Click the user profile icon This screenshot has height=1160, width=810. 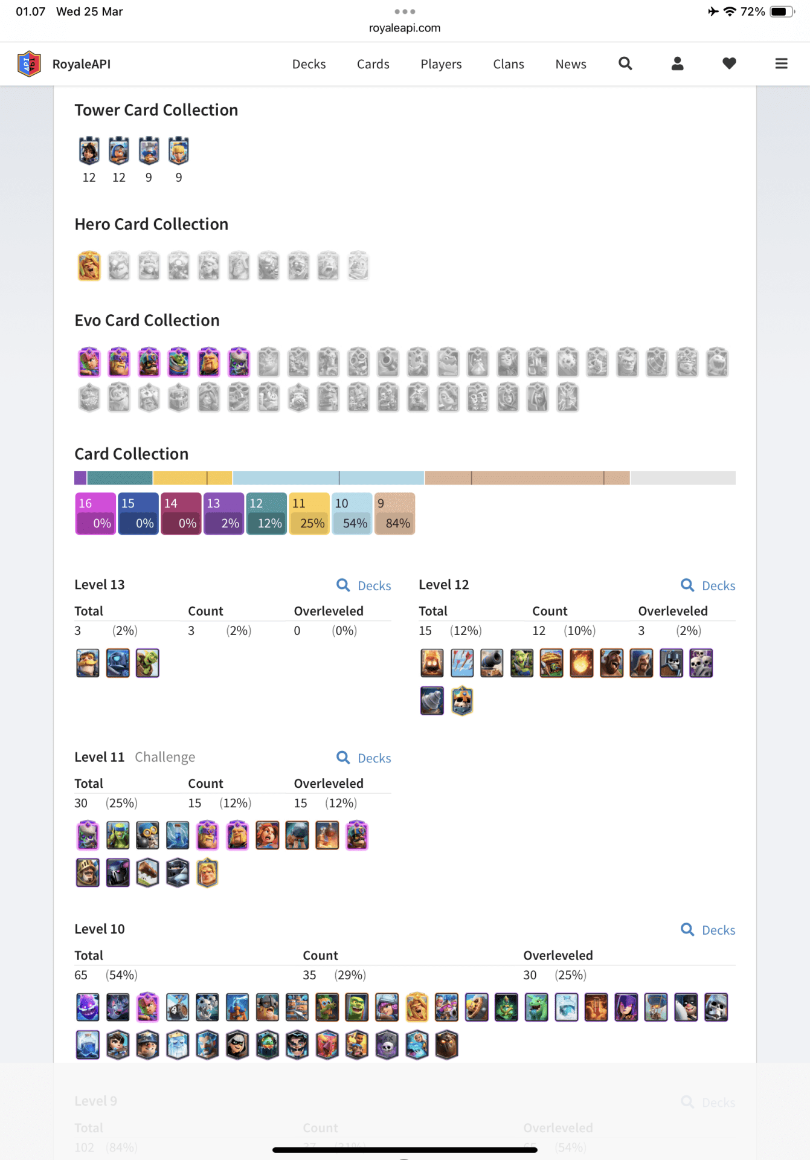[677, 63]
